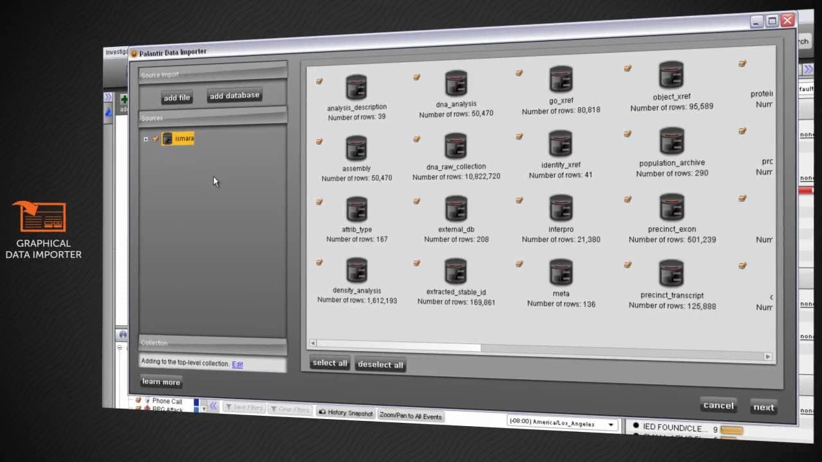Click the tag marker beside density_analysis

tap(319, 262)
